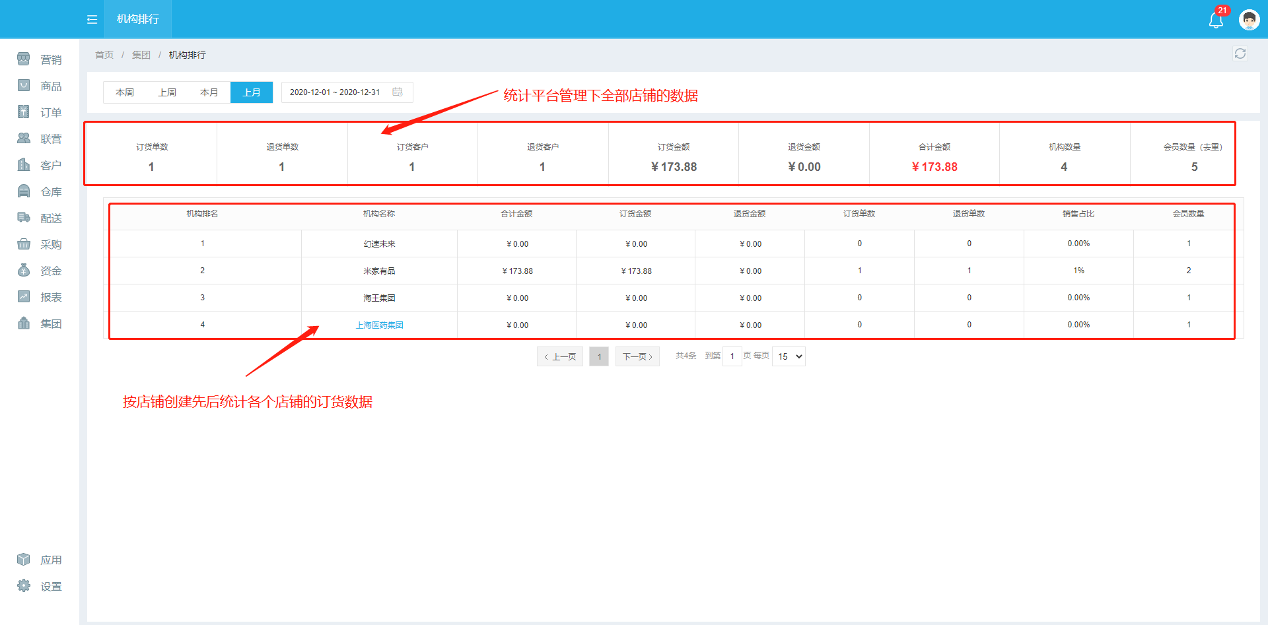Click the 下一页 next page button
This screenshot has height=625, width=1268.
(637, 356)
